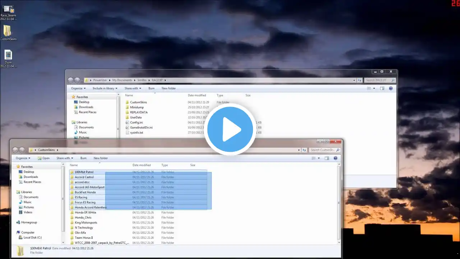Select the Obi-Alfa folder
This screenshot has width=460, height=259.
point(78,232)
